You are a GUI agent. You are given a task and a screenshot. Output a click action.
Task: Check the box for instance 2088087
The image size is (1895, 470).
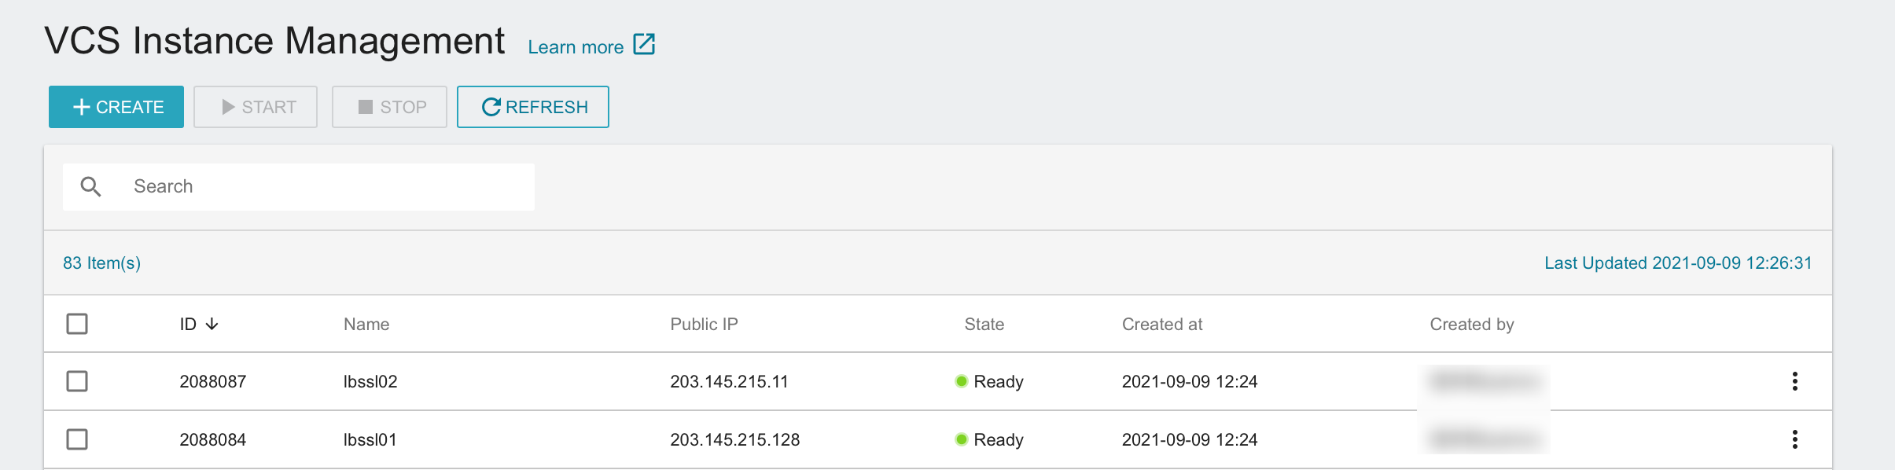[x=77, y=381]
